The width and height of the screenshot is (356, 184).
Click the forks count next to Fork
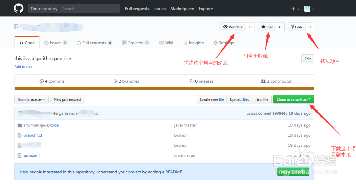[309, 27]
